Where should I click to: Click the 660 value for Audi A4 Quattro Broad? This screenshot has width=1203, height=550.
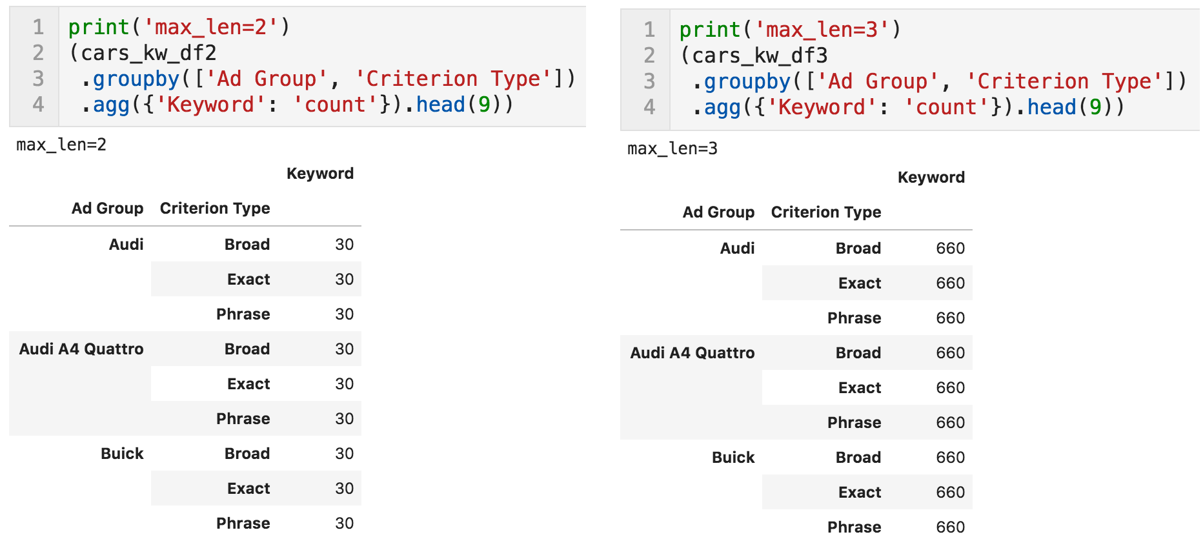pyautogui.click(x=951, y=353)
